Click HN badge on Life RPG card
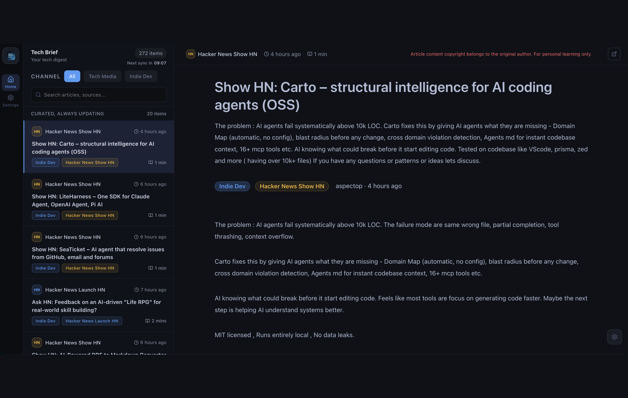This screenshot has width=628, height=398. point(37,290)
